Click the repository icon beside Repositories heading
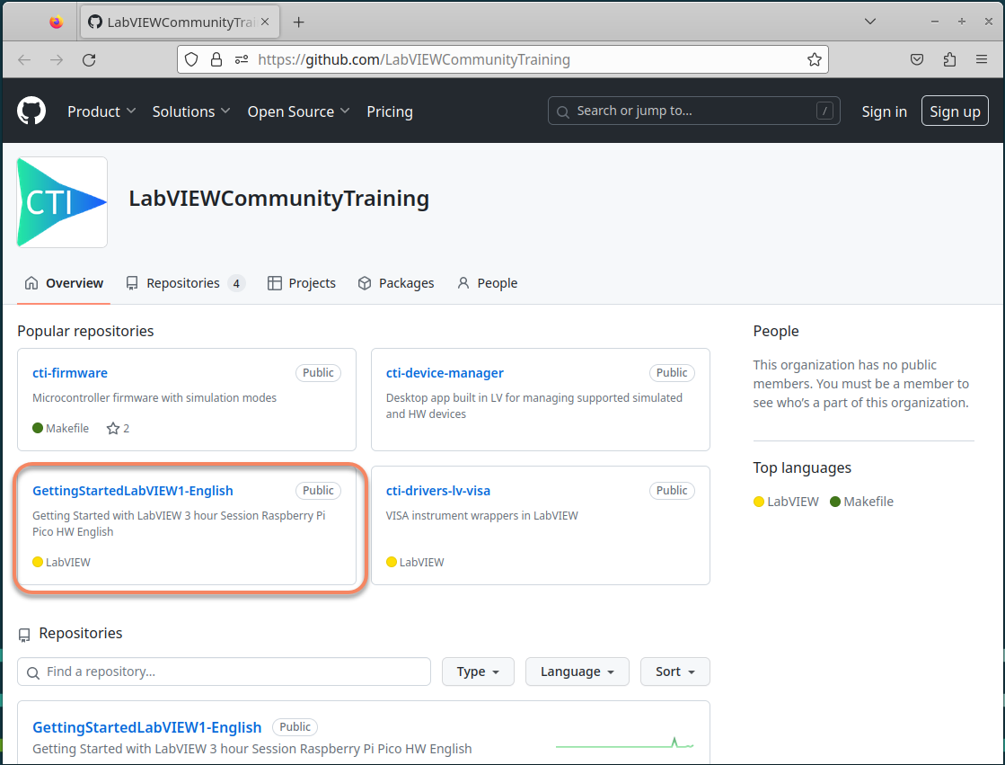This screenshot has height=765, width=1005. click(24, 635)
